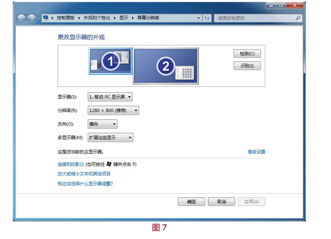Select monitor 2 thumbnail
The image size is (331, 239).
[x=166, y=66]
